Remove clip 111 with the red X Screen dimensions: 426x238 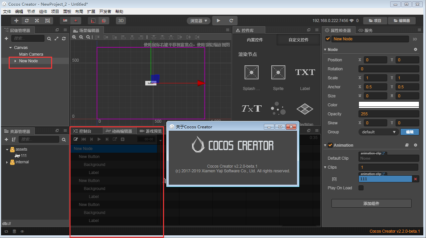[x=416, y=179]
